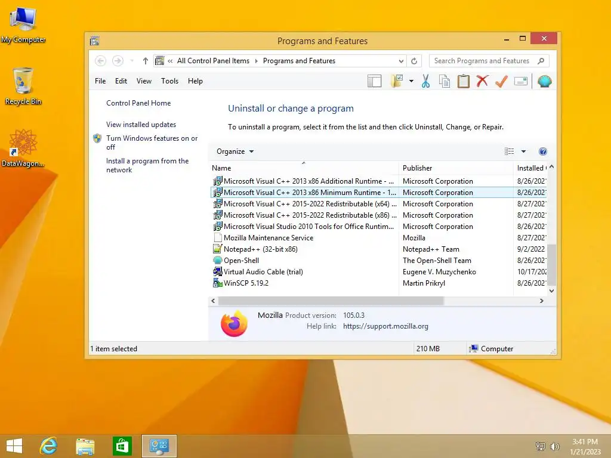
Task: Open the Help menu
Action: tap(195, 81)
